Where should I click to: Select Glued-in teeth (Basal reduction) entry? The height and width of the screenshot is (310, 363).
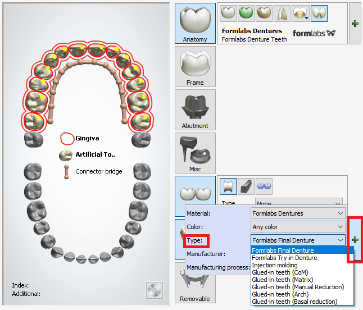(x=294, y=302)
